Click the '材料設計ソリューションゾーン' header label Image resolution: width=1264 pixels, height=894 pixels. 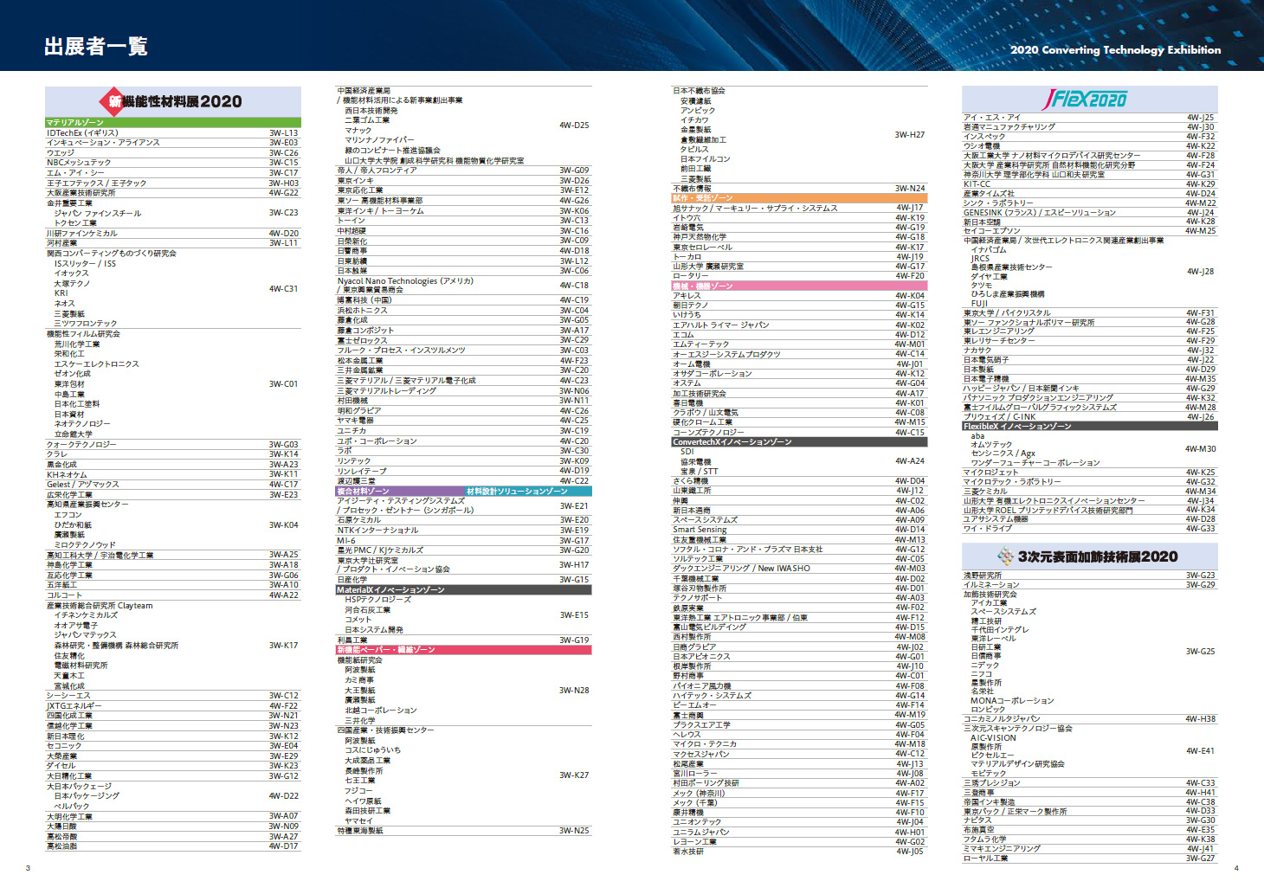click(x=518, y=491)
